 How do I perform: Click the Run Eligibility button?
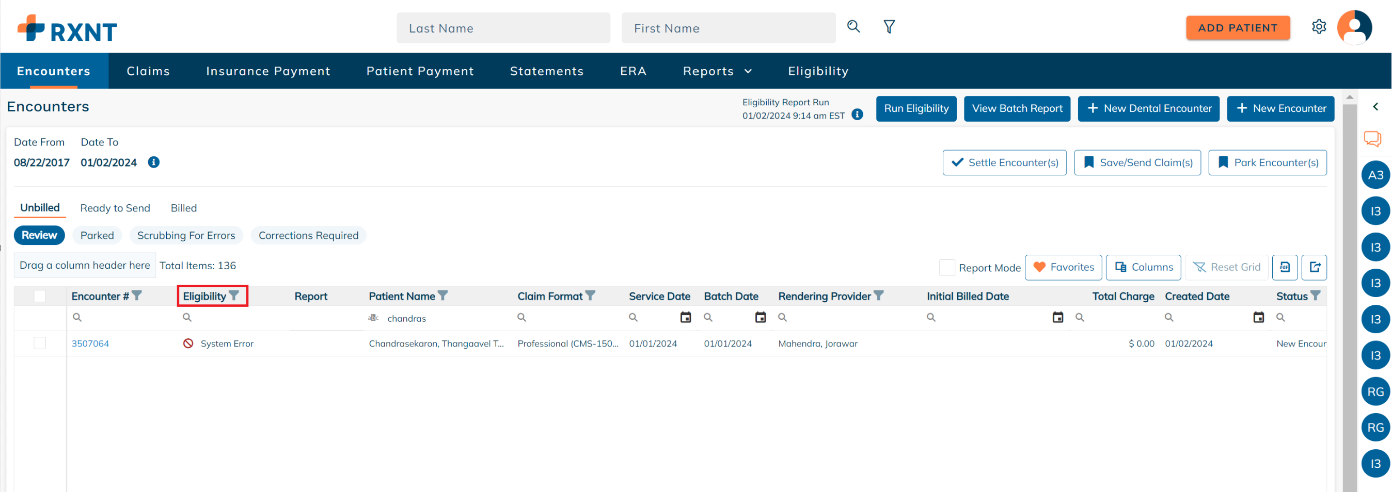point(916,108)
